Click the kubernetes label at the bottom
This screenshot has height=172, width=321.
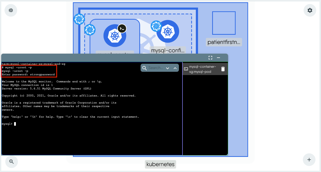pyautogui.click(x=160, y=164)
